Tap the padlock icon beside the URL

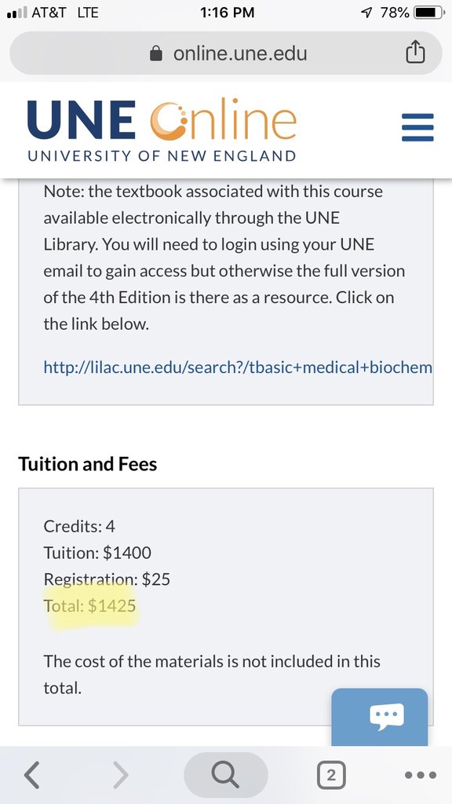pyautogui.click(x=156, y=53)
